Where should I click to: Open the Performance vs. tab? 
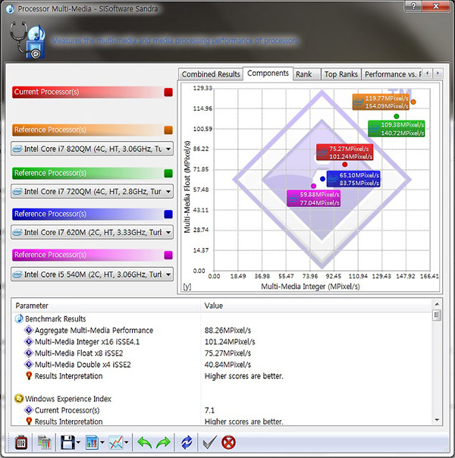(392, 74)
